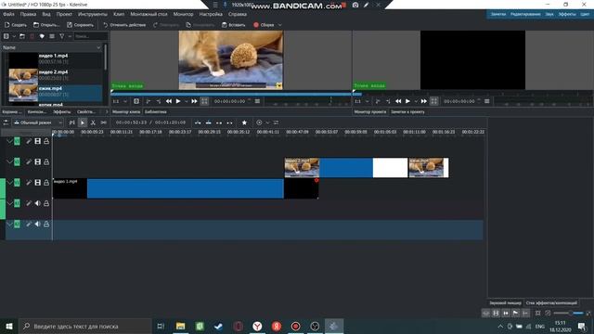This screenshot has height=334, width=594.
Task: Set zone out point in clip monitor
Action: pos(159,101)
